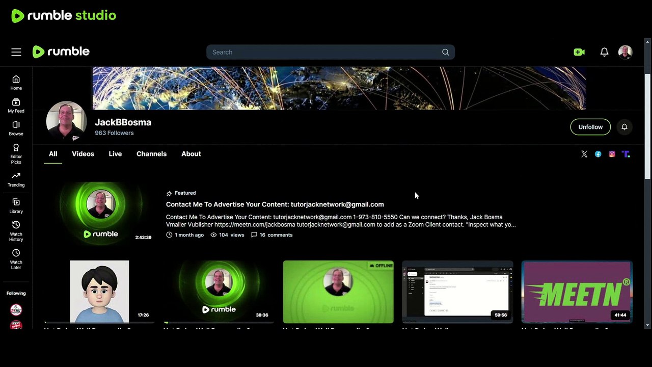The width and height of the screenshot is (652, 367).
Task: Open the featured video thumbnail 2:43:39
Action: [x=101, y=213]
